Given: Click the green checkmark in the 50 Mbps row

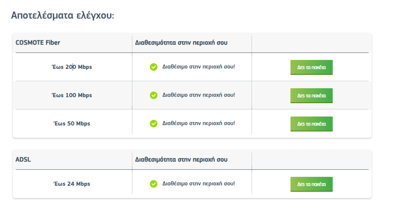Looking at the screenshot, I should [153, 124].
